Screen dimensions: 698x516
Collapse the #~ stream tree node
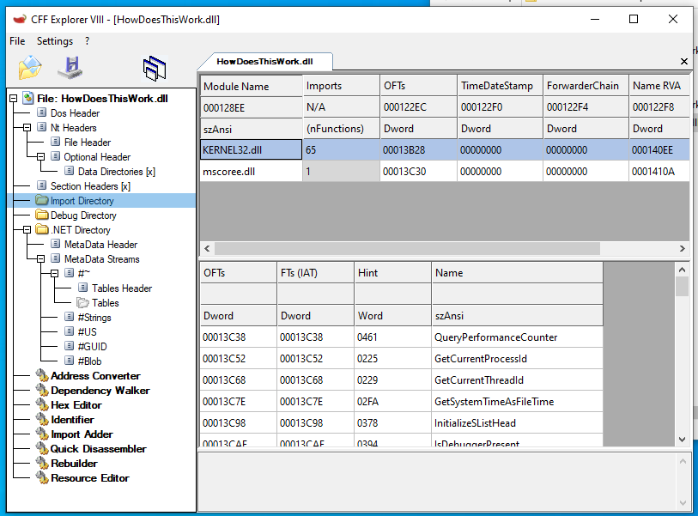tap(54, 273)
